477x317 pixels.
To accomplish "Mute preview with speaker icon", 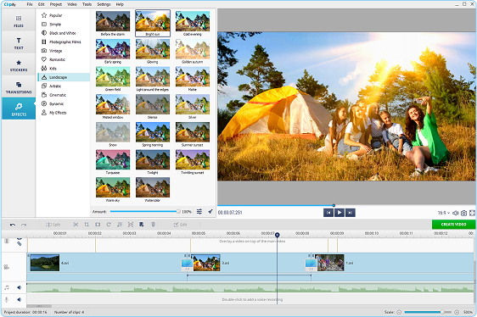I will [456, 213].
